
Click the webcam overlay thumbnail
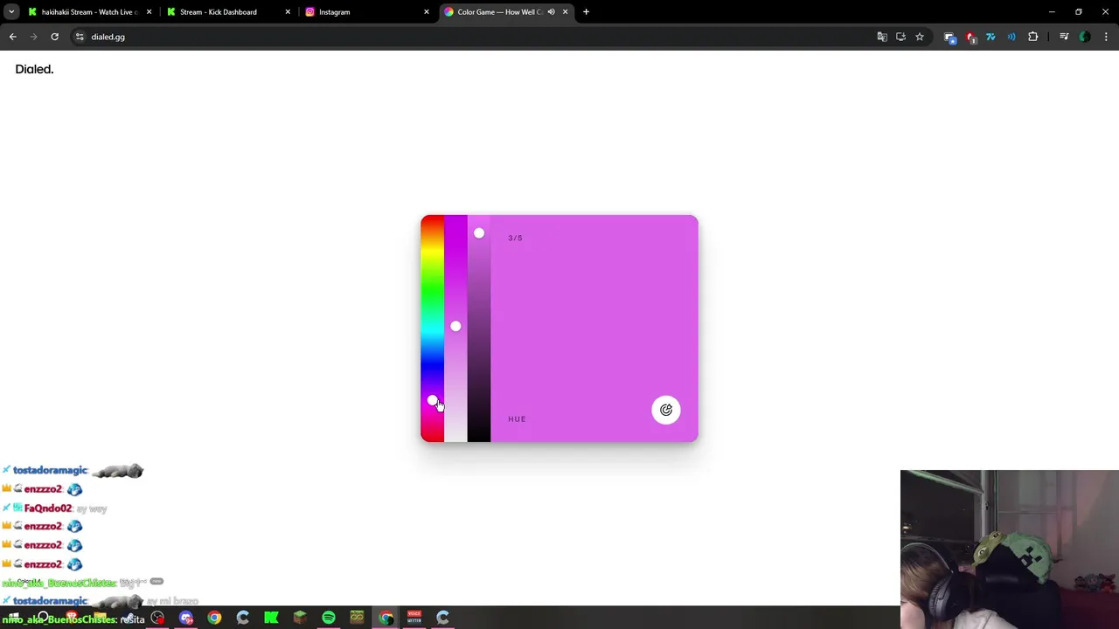[1010, 550]
